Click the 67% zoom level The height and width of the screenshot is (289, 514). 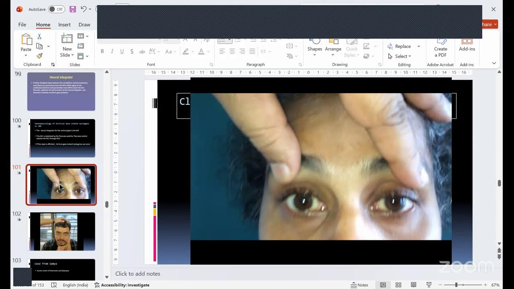pyautogui.click(x=495, y=285)
